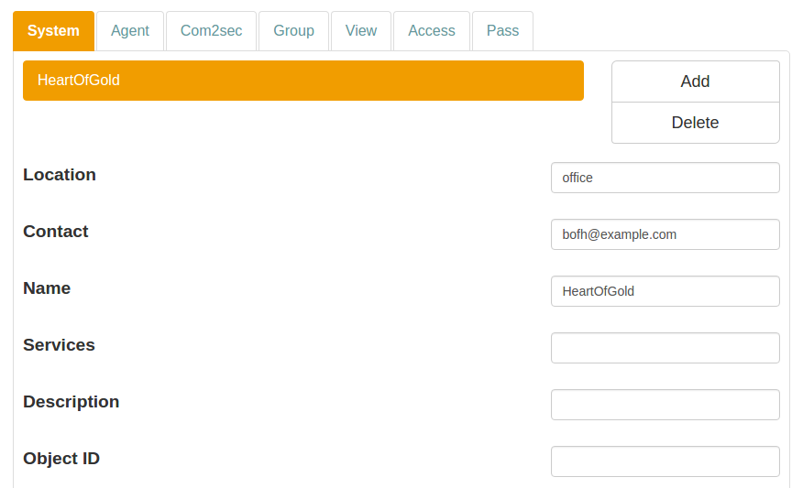Click the active System tab
The width and height of the screenshot is (803, 488).
point(53,31)
